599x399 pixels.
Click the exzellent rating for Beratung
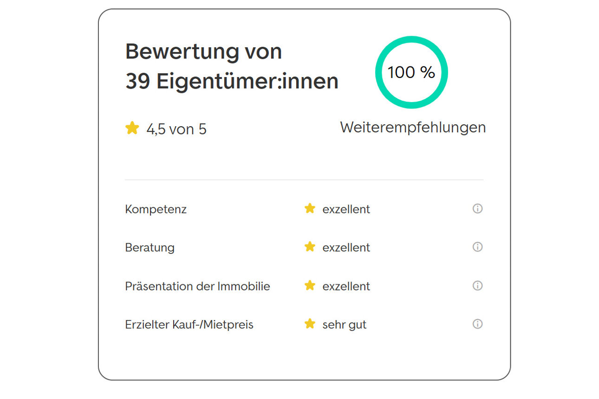[346, 248]
